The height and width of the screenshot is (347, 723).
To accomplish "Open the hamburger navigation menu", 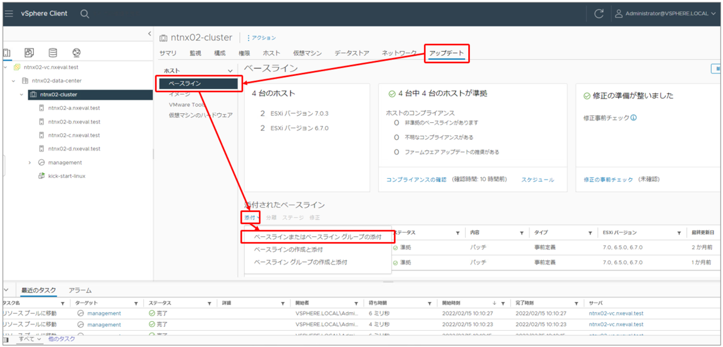I will point(9,13).
